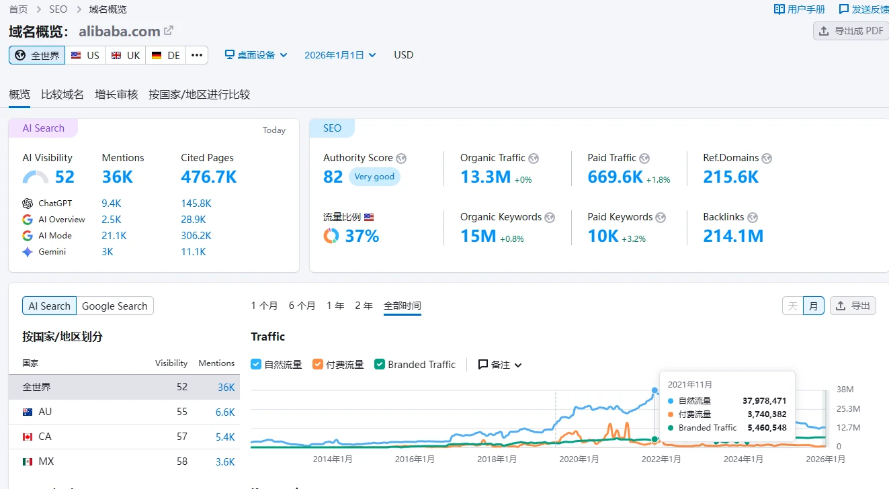889x489 pixels.
Task: Open the 备注 notes dropdown
Action: point(500,365)
